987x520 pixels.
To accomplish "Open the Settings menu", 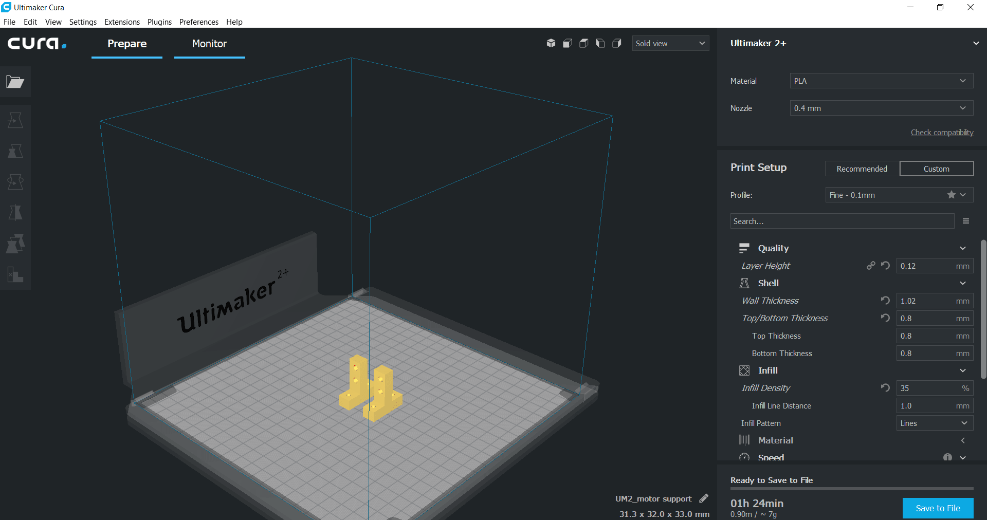I will [x=83, y=22].
